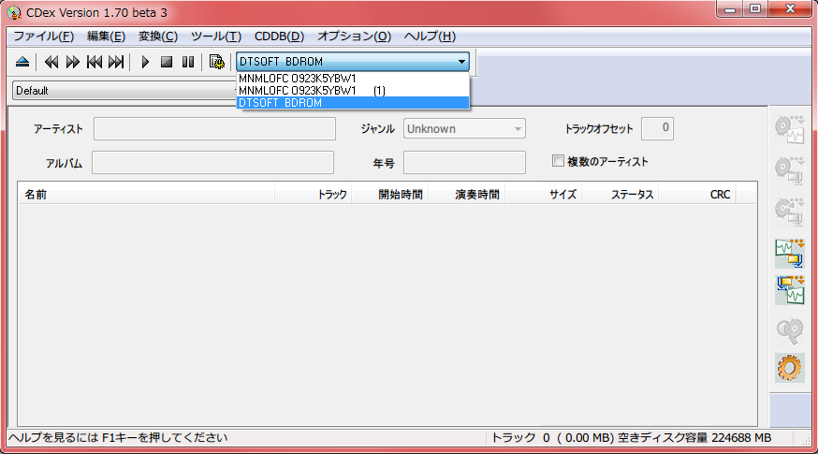Choose DTSOFT BDROM in the drive list
Viewport: 818px width, 454px height.
[x=353, y=103]
